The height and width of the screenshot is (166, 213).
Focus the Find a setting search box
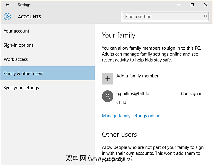(x=162, y=16)
